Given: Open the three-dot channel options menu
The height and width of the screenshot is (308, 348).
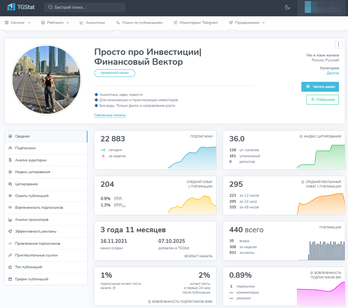Looking at the screenshot, I should tap(338, 44).
